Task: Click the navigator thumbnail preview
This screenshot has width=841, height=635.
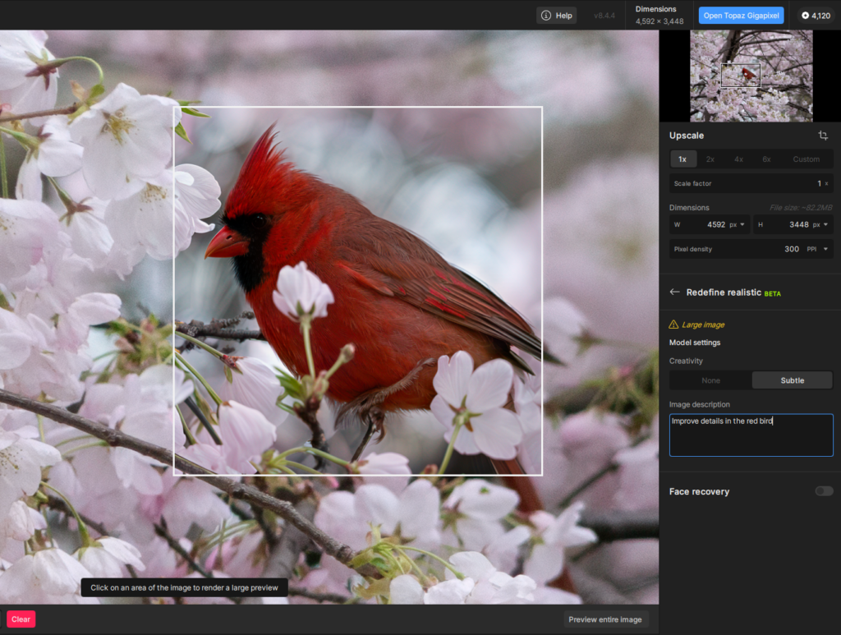Action: [x=751, y=76]
